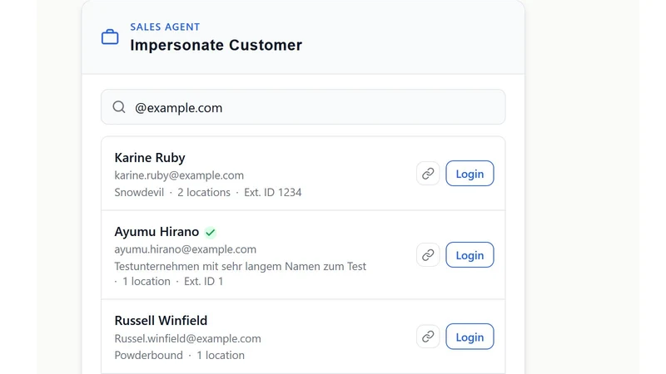Login as Russell Winfield

470,337
